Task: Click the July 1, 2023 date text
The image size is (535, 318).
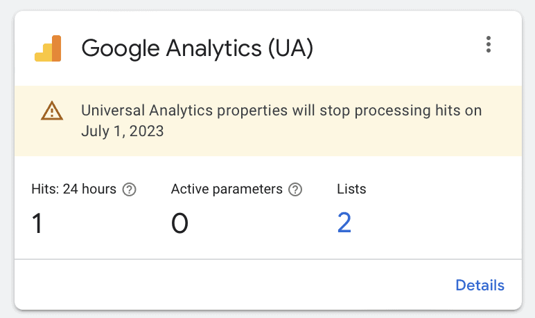Action: (x=123, y=131)
